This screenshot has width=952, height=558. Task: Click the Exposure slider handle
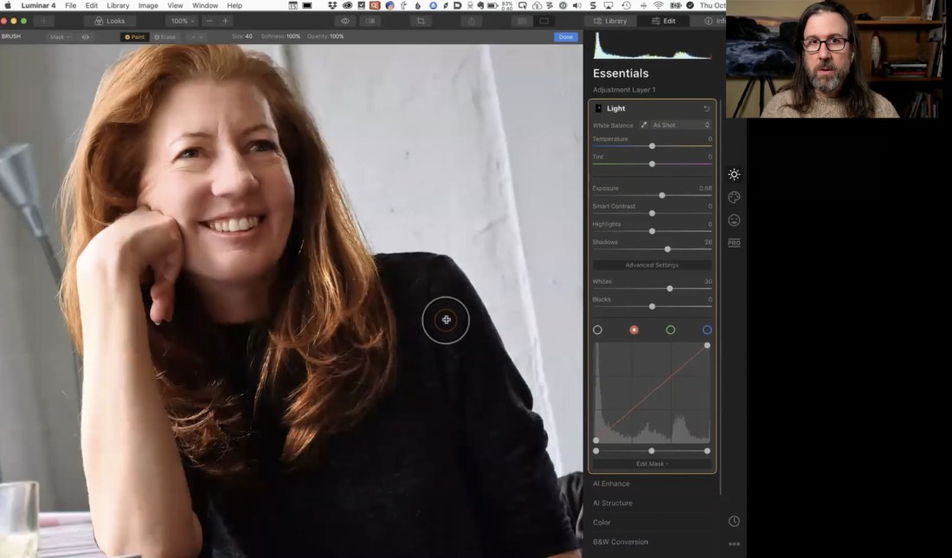pyautogui.click(x=662, y=196)
